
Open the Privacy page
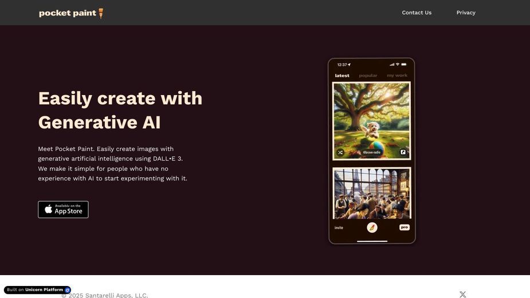coord(466,13)
